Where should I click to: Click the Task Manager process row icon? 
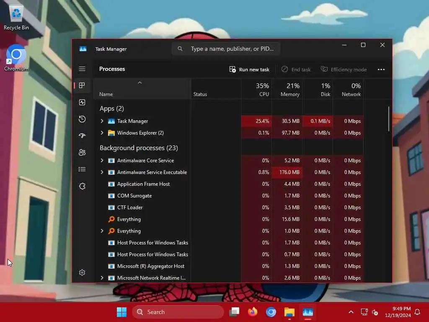111,121
